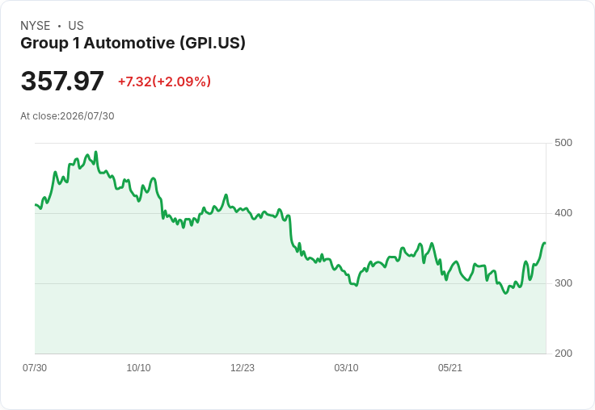Click the 300 y-axis label
Screen dimensions: 595x410
coord(563,283)
